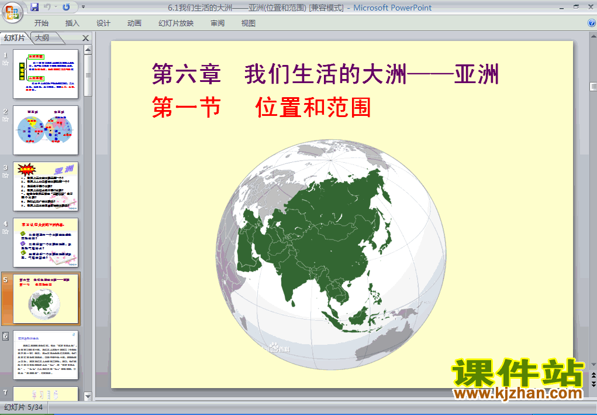
Task: Select slide 3 thumbnail titled 亚洲
Action: 46,186
